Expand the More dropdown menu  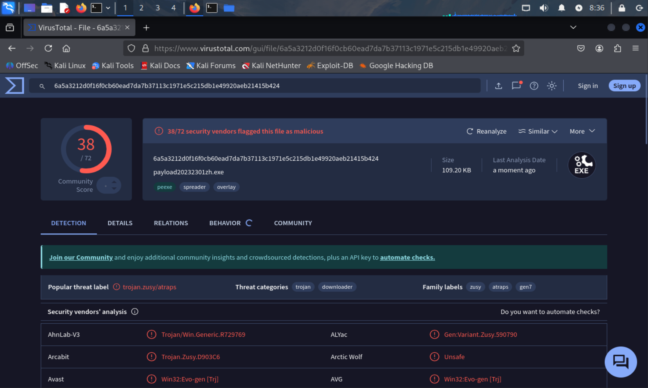582,131
